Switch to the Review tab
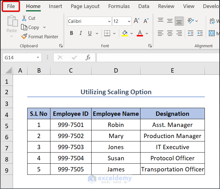Image resolution: width=220 pixels, height=189 pixels. coord(166,6)
